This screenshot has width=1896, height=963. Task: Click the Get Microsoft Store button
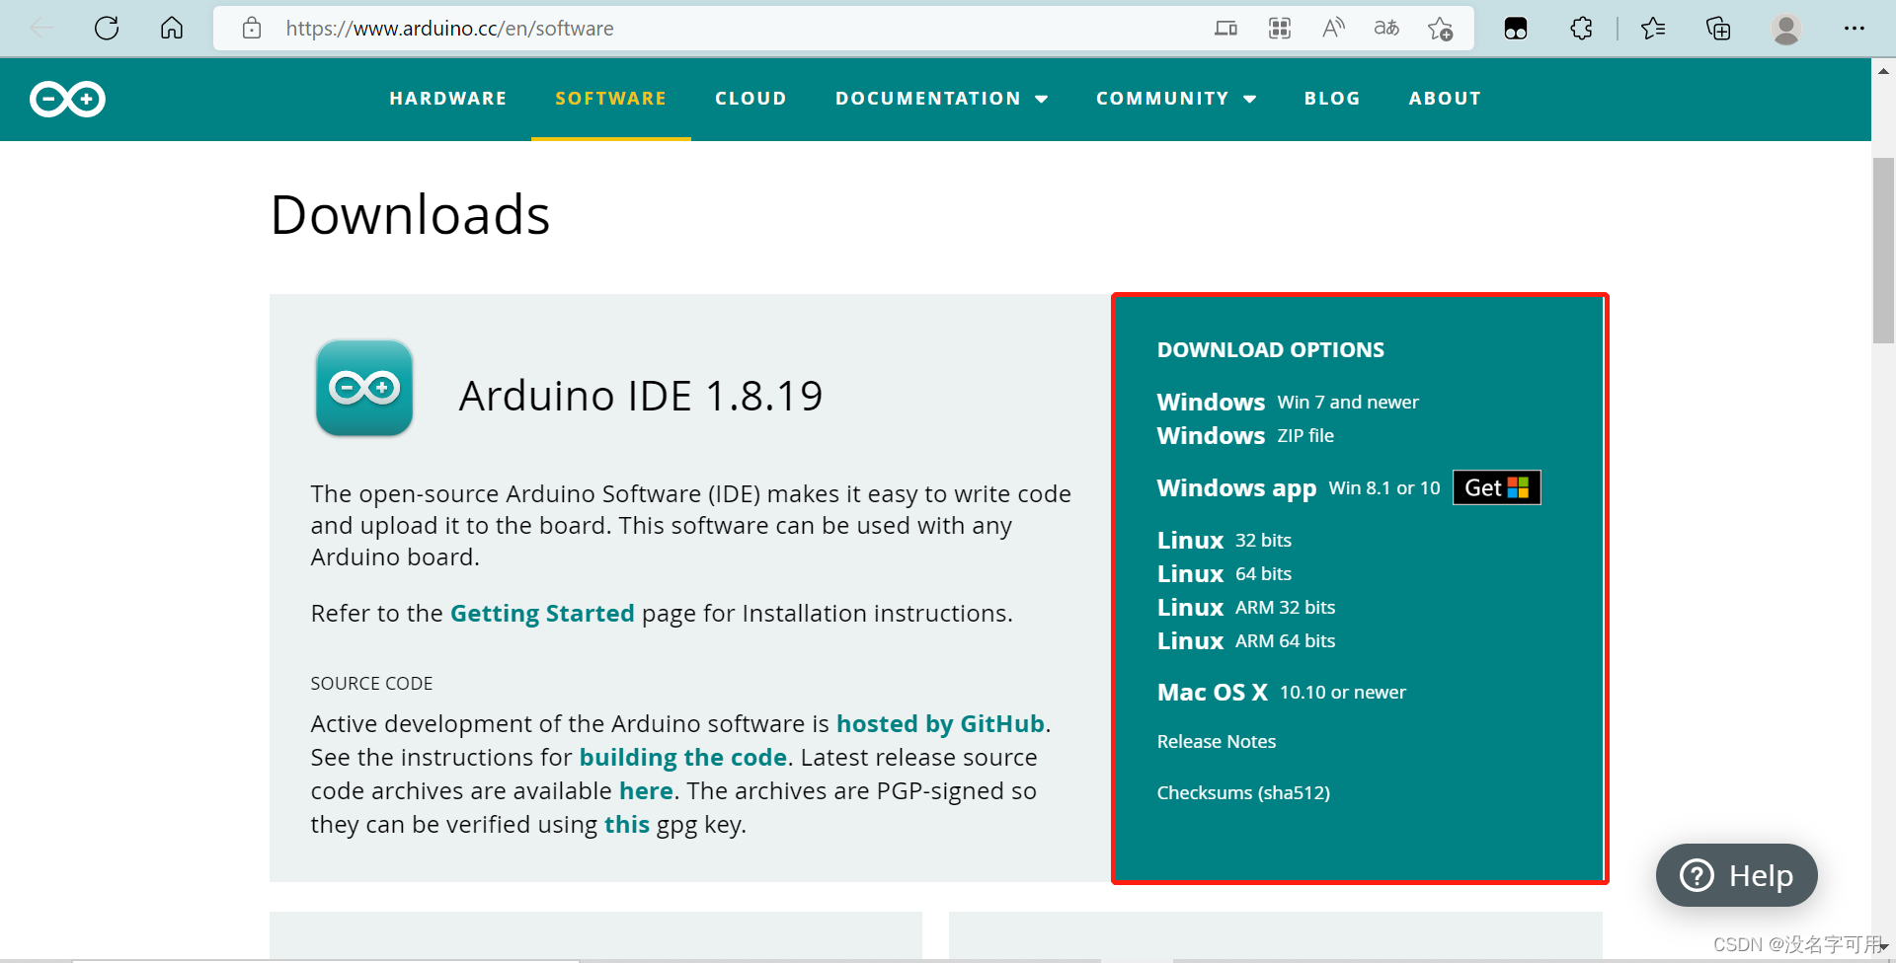tap(1497, 487)
